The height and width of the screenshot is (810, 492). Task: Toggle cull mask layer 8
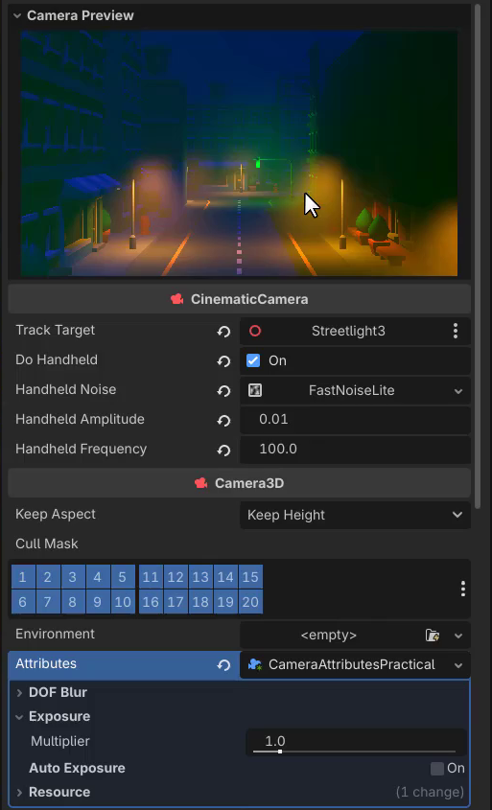point(73,602)
